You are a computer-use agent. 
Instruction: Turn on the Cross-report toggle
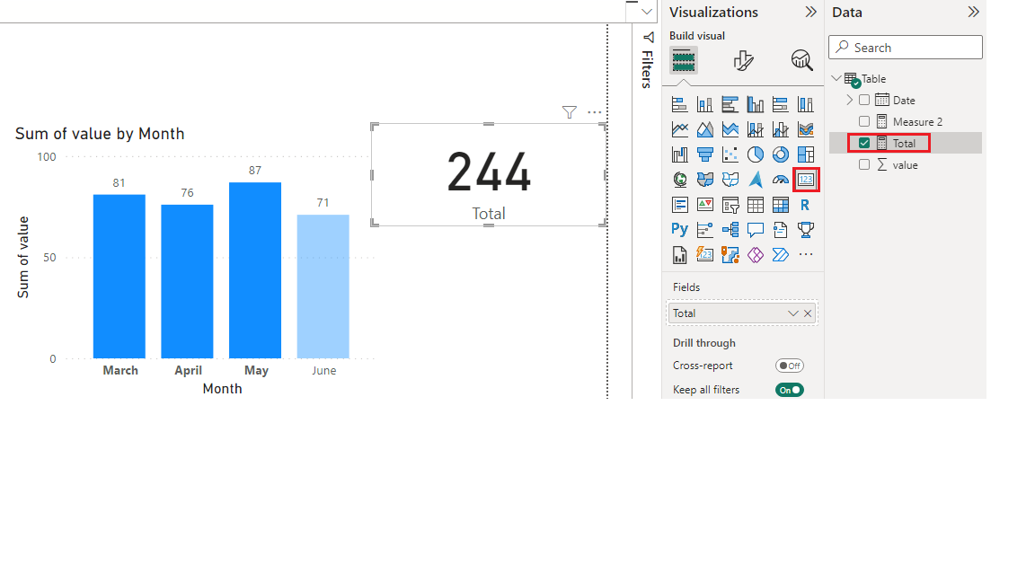tap(790, 366)
